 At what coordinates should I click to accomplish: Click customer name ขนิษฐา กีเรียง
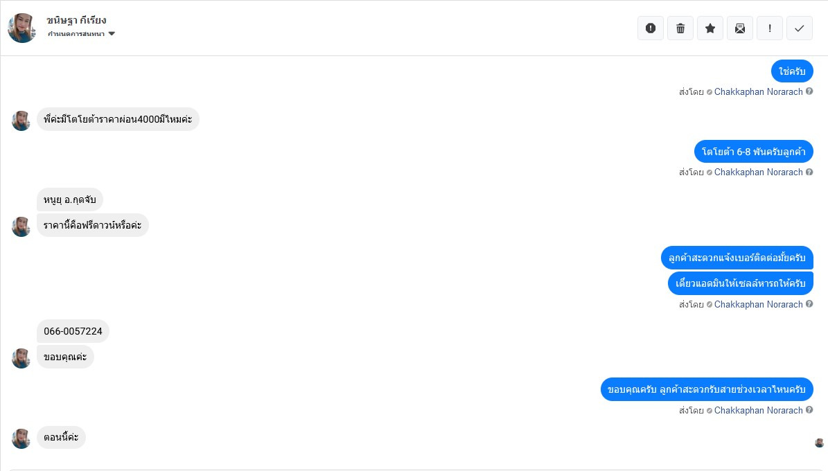76,20
